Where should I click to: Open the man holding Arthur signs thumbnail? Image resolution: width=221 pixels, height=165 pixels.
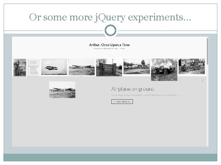20,68
